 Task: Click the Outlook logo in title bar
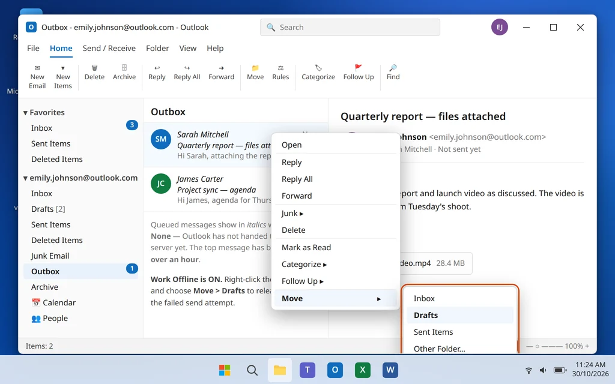pos(31,27)
